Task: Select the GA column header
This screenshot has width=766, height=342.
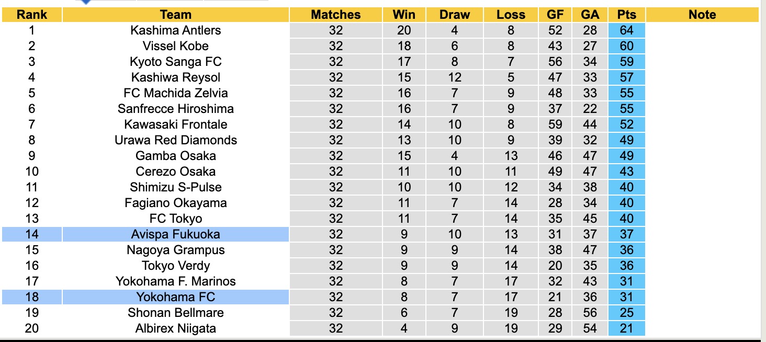Action: (590, 15)
